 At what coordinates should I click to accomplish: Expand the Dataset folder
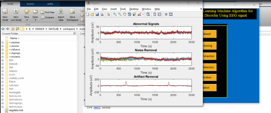(3, 64)
